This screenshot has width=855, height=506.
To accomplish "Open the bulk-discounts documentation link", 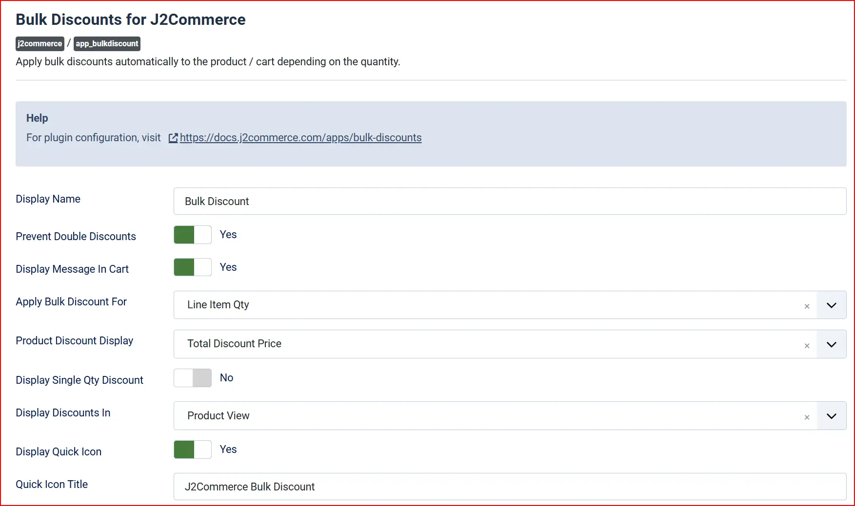I will tap(300, 138).
